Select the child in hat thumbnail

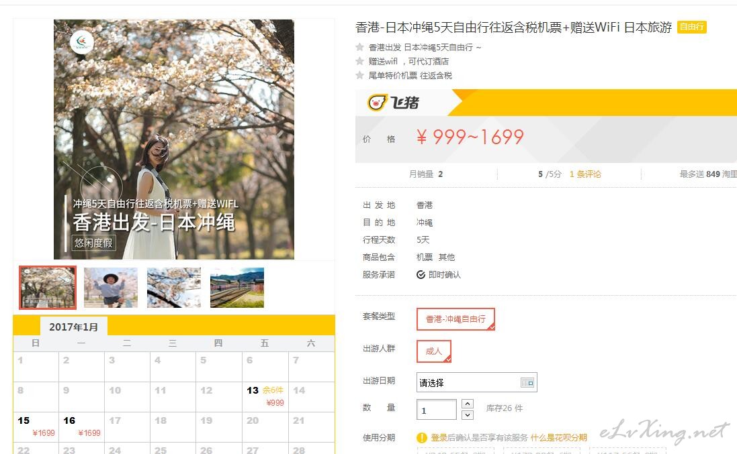tap(111, 288)
